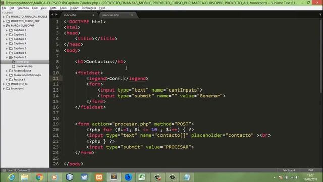Open the tab list dropdown arrow
The width and height of the screenshot is (323, 182).
(x=320, y=15)
